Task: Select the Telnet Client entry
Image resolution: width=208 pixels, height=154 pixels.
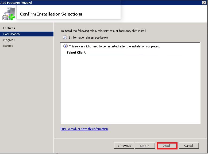Action: 76,52
